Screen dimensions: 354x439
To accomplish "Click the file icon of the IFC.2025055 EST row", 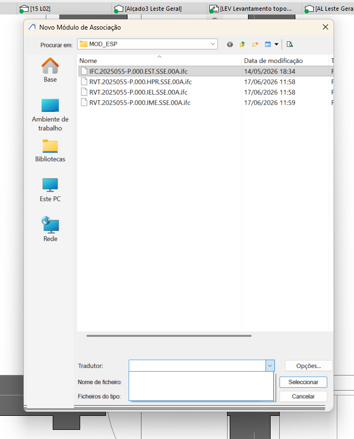I will click(84, 71).
